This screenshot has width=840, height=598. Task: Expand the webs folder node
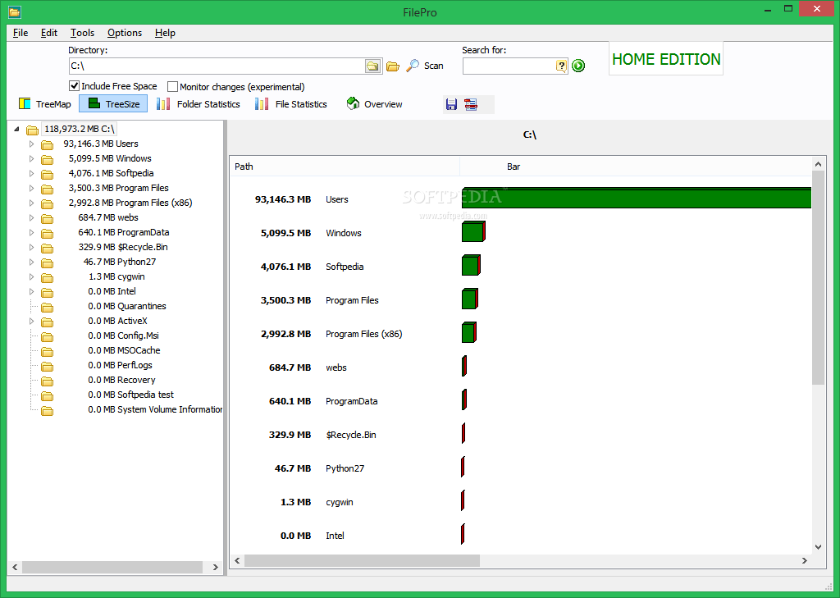click(x=32, y=217)
